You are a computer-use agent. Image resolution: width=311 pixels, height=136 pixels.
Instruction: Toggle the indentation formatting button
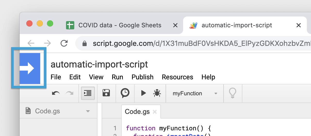coord(88,93)
